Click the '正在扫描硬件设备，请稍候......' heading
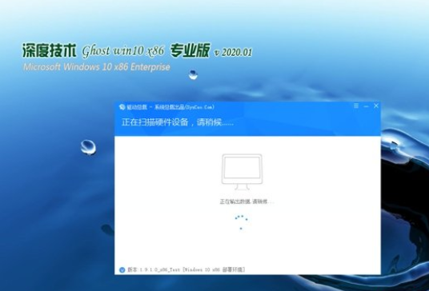Screen dimensions: 429x291 point(178,122)
